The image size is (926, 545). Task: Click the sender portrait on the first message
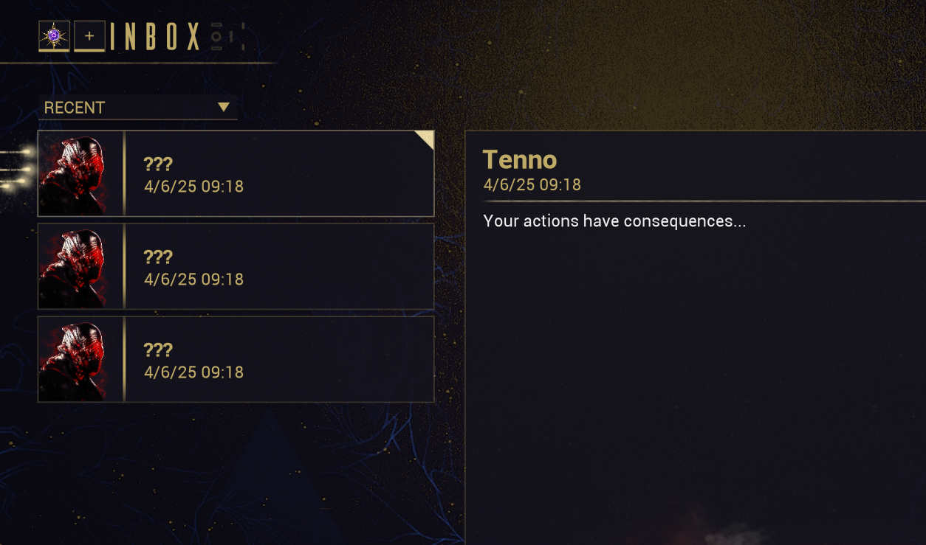click(x=73, y=174)
